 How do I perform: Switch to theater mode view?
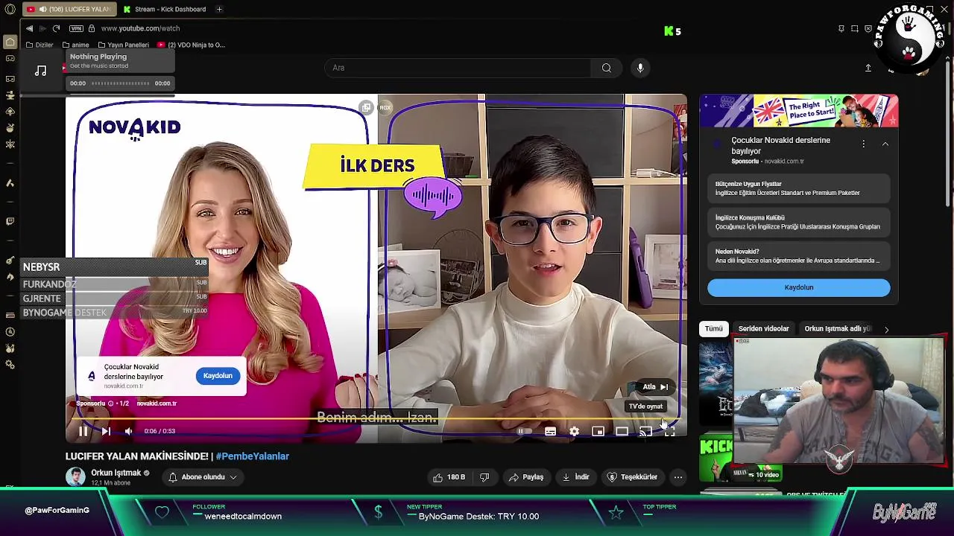[x=622, y=431]
